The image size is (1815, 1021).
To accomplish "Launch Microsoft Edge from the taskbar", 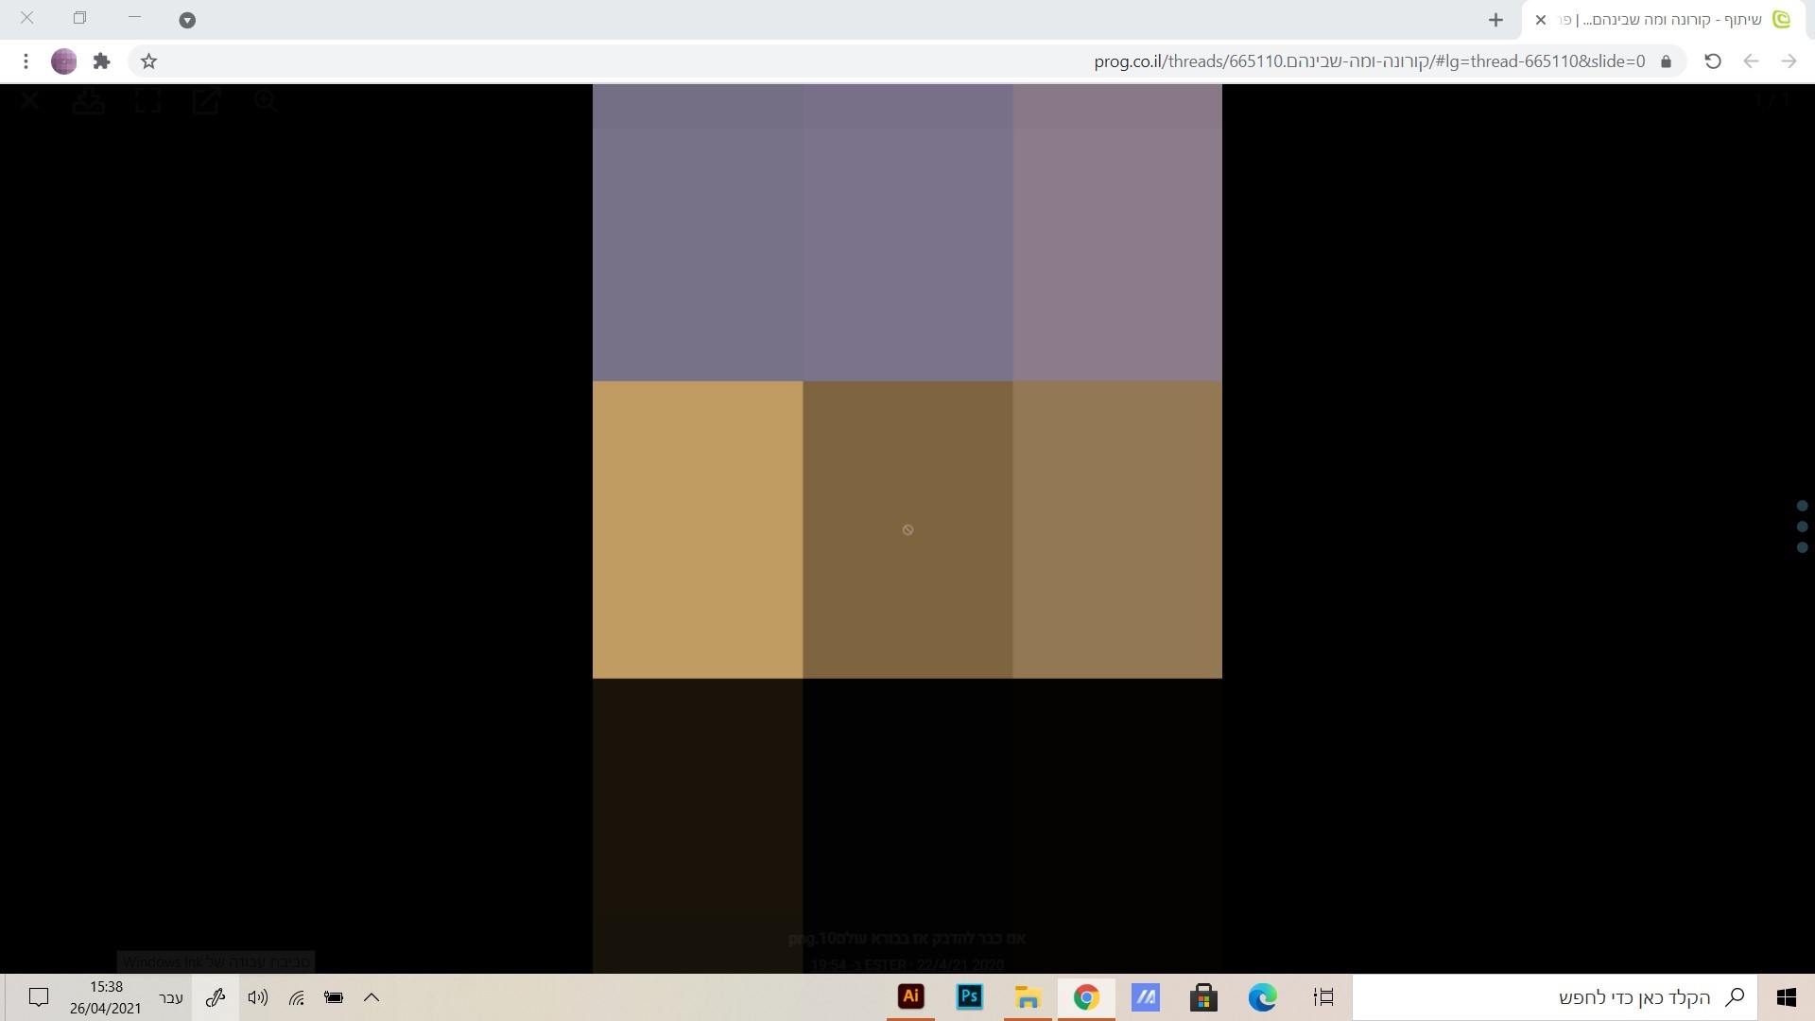I will pyautogui.click(x=1264, y=996).
